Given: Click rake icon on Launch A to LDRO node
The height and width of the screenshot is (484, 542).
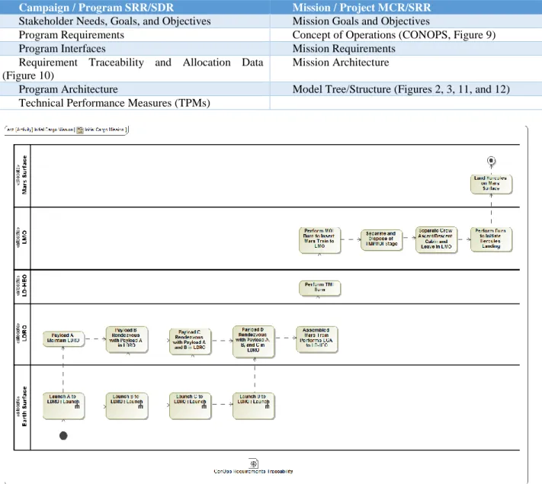Looking at the screenshot, I should (77, 405).
